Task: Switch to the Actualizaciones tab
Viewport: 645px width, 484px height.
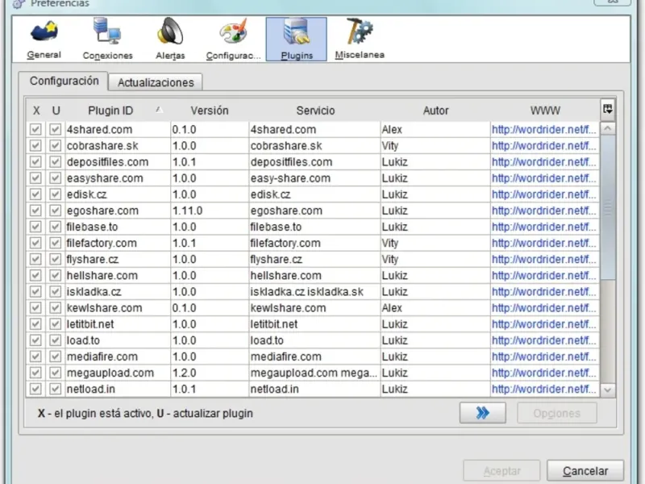Action: click(x=156, y=82)
